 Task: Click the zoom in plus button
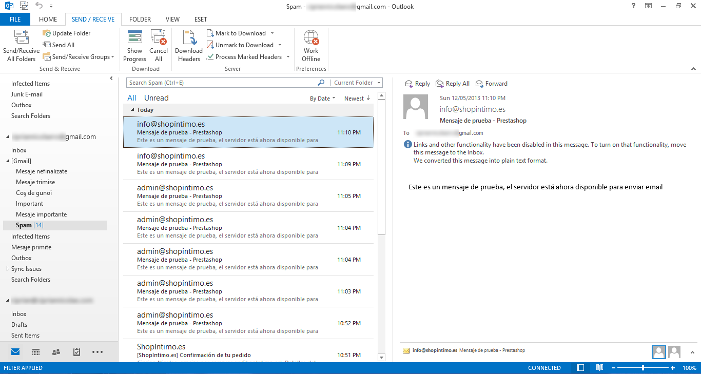[x=673, y=368]
